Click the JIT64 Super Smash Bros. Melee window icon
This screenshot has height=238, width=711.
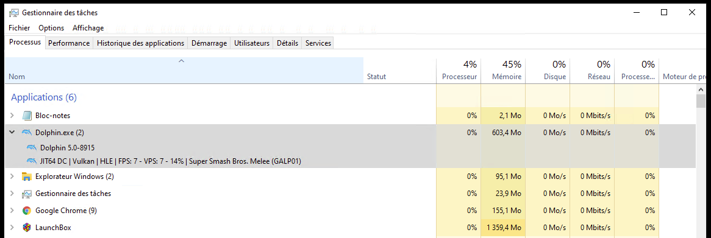click(31, 161)
